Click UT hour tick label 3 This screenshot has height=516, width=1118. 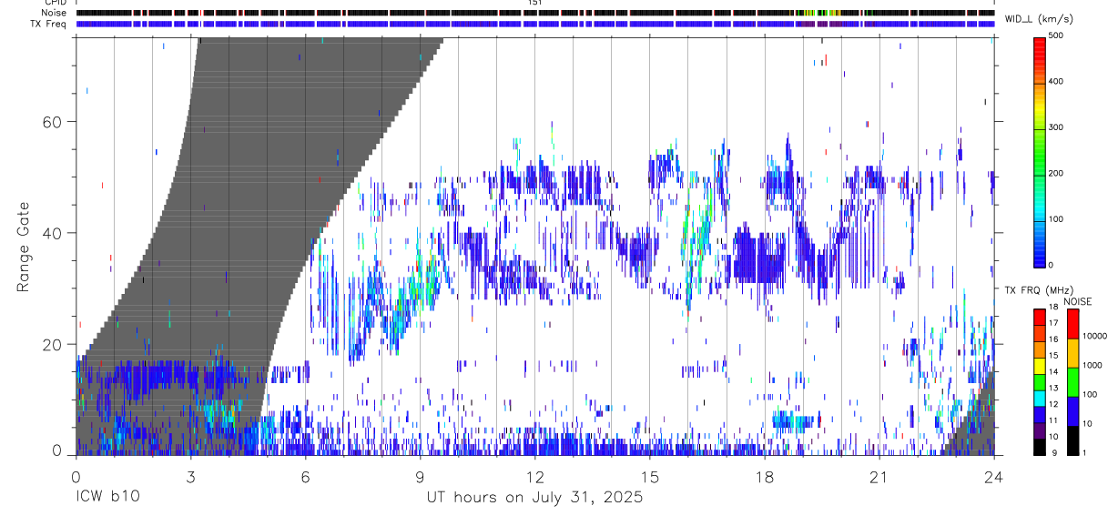pos(190,477)
